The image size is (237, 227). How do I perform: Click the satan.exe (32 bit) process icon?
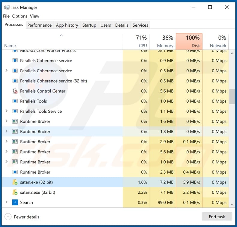point(15,182)
